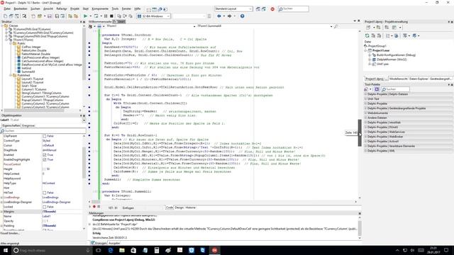Open the Datei menu
This screenshot has height=255, width=454.
click(x=7, y=9)
